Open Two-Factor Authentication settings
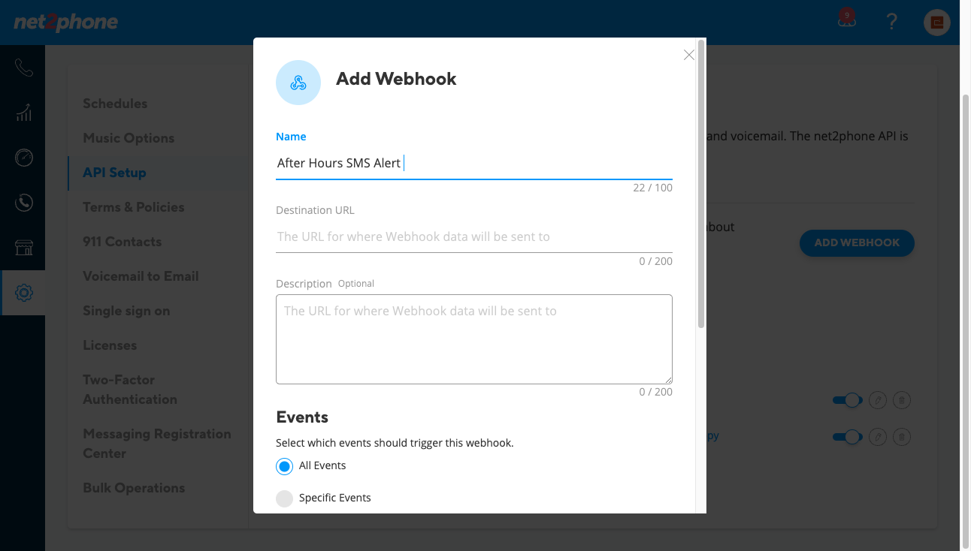The width and height of the screenshot is (971, 551). pyautogui.click(x=130, y=390)
